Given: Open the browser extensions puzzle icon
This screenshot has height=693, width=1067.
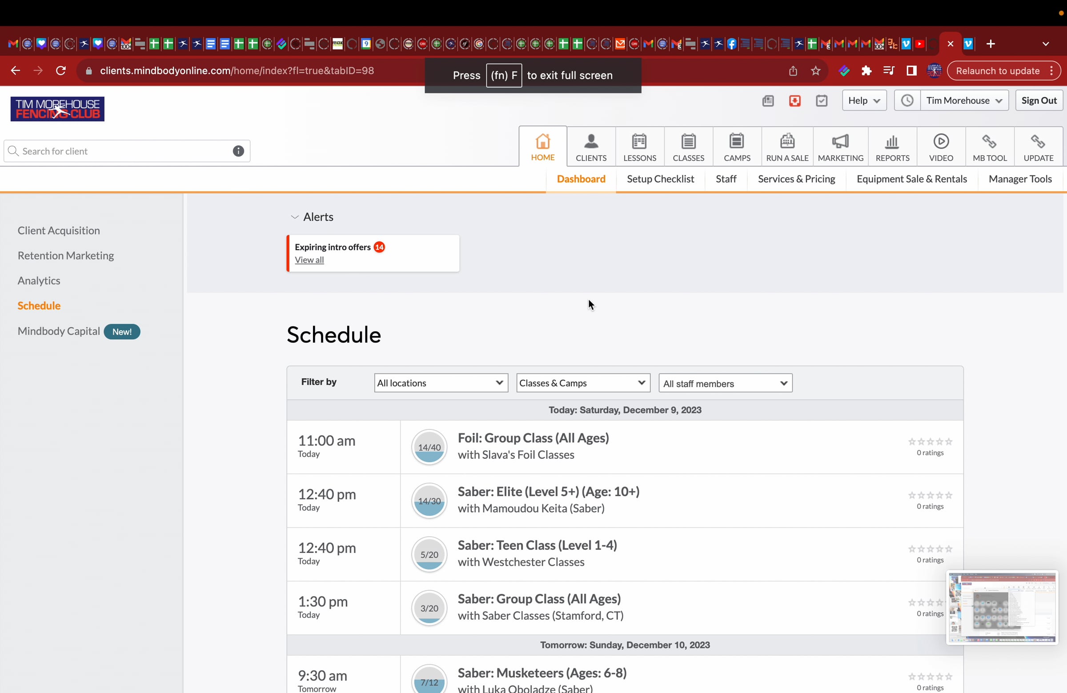Looking at the screenshot, I should point(866,71).
